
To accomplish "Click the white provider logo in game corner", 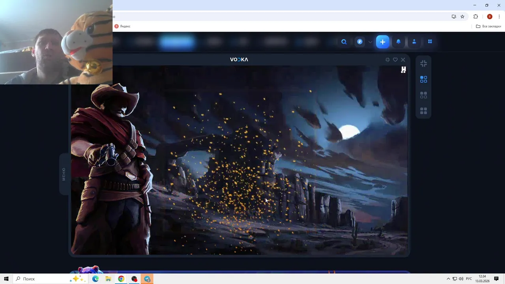I will tap(403, 70).
